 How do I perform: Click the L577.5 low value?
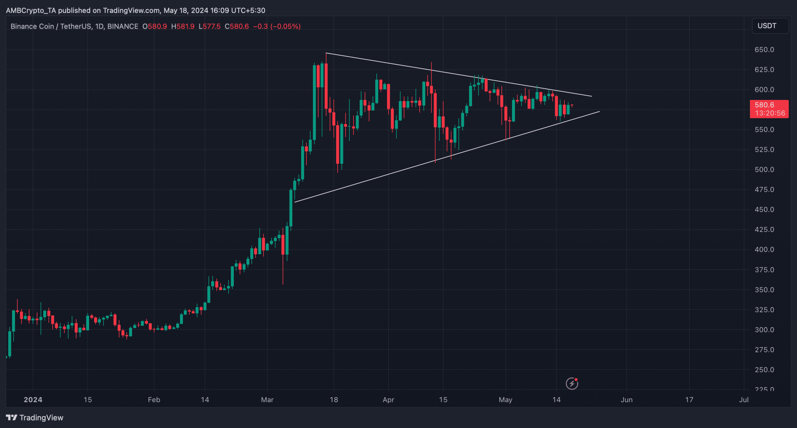210,26
